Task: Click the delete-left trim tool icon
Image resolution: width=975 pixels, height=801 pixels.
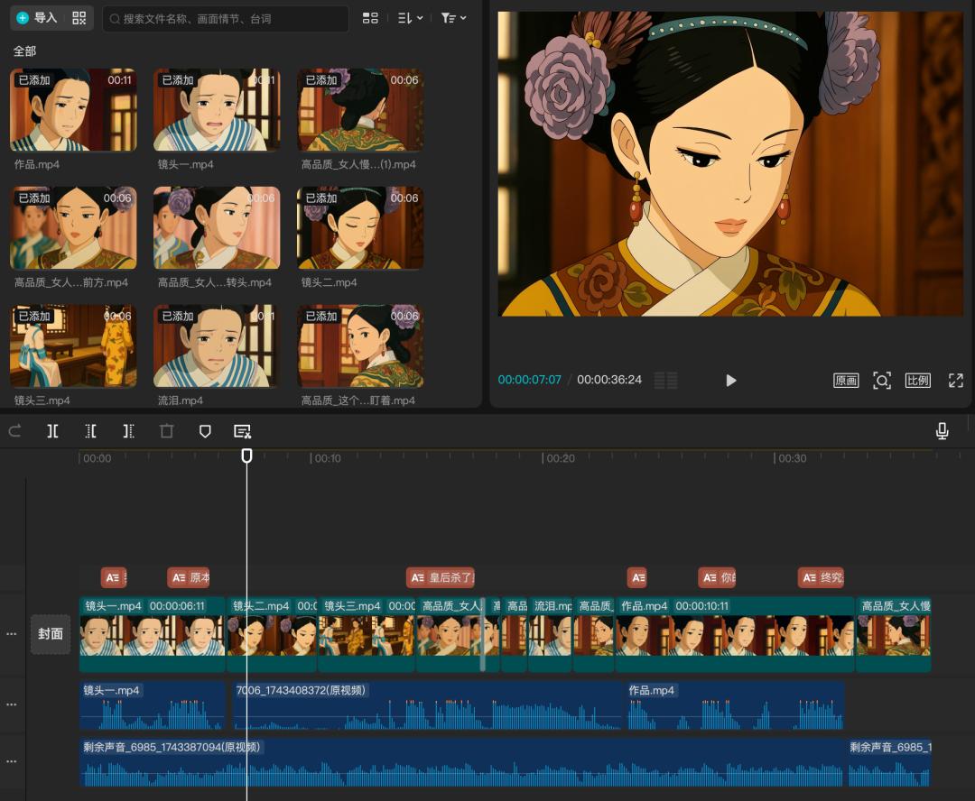Action: click(91, 431)
